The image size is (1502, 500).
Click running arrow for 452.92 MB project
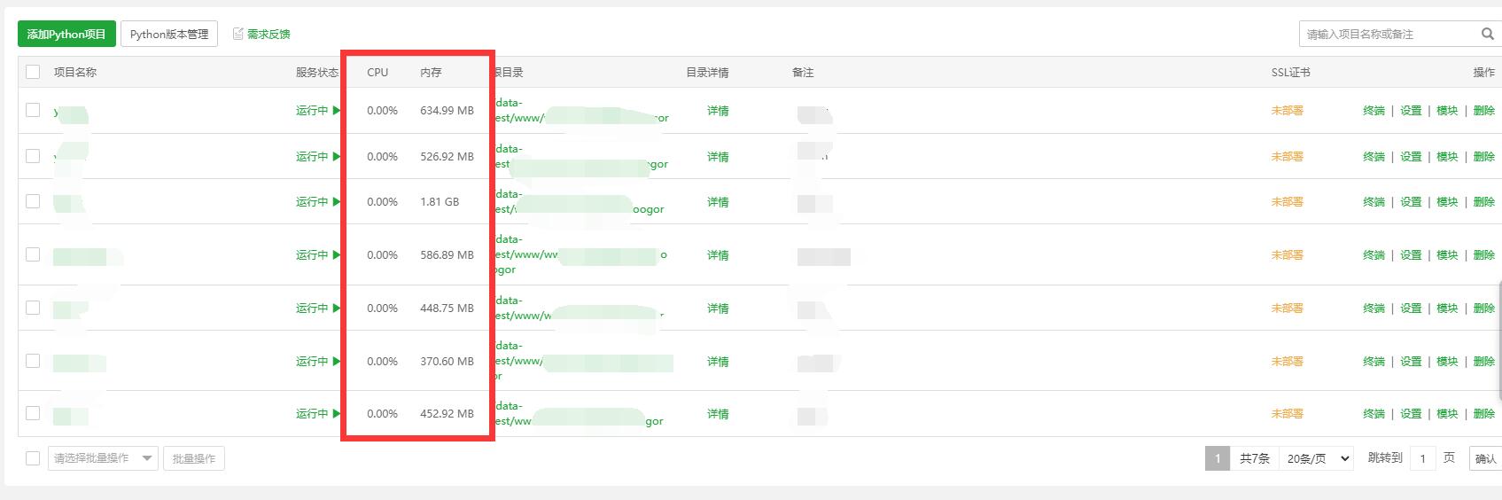click(336, 414)
